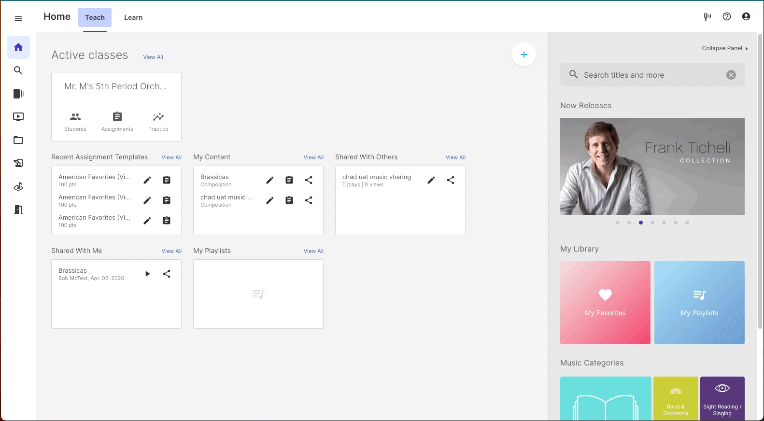Open the door icon in sidebar
The image size is (764, 421).
tap(18, 210)
